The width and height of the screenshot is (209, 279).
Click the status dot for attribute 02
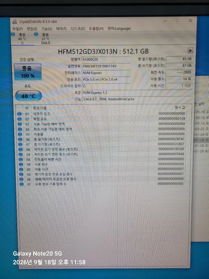(x=20, y=119)
